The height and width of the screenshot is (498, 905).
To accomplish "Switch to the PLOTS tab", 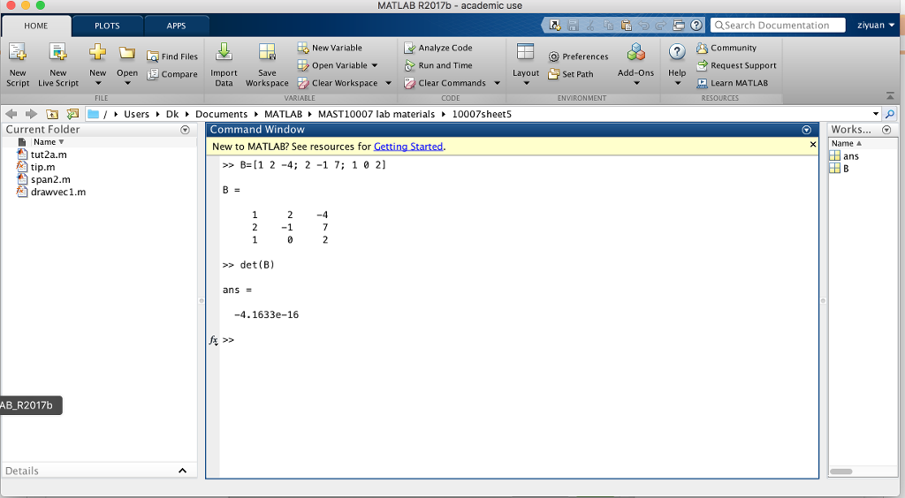I will 107,26.
